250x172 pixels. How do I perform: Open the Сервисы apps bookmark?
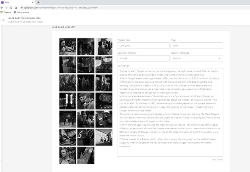pyautogui.click(x=6, y=12)
